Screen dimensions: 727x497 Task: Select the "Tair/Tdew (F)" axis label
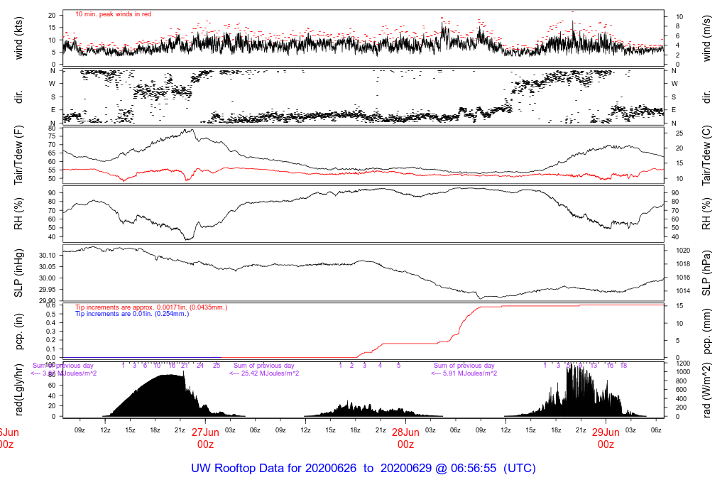(19, 155)
